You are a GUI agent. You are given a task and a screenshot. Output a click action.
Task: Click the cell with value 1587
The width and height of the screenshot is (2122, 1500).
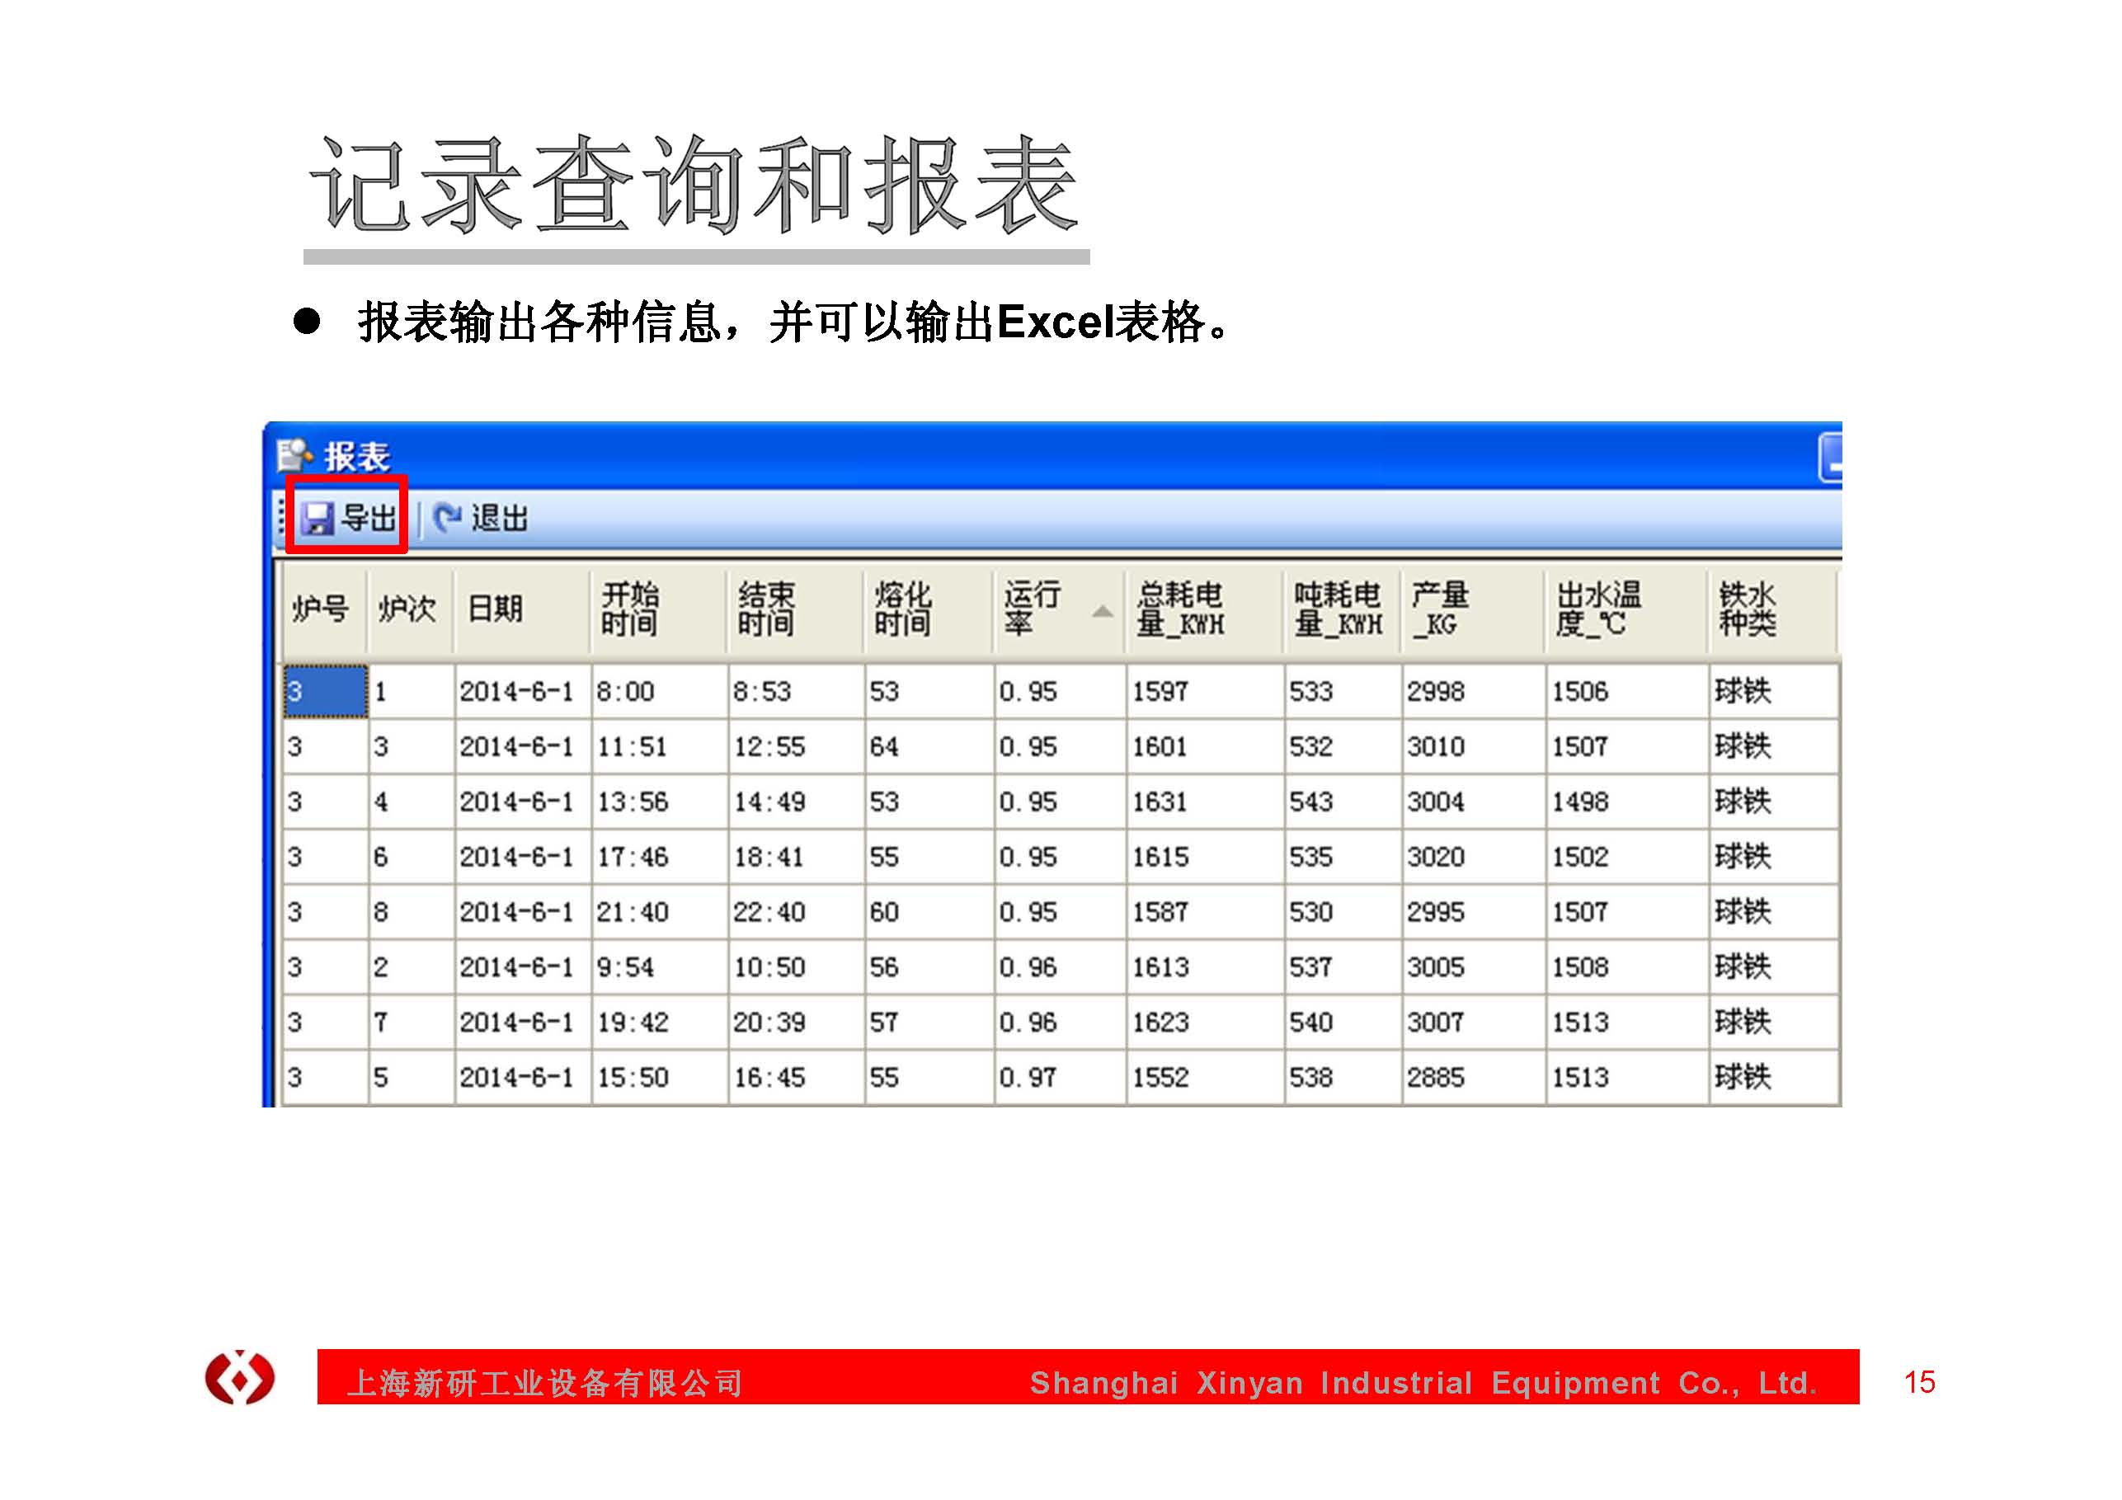tap(1204, 912)
